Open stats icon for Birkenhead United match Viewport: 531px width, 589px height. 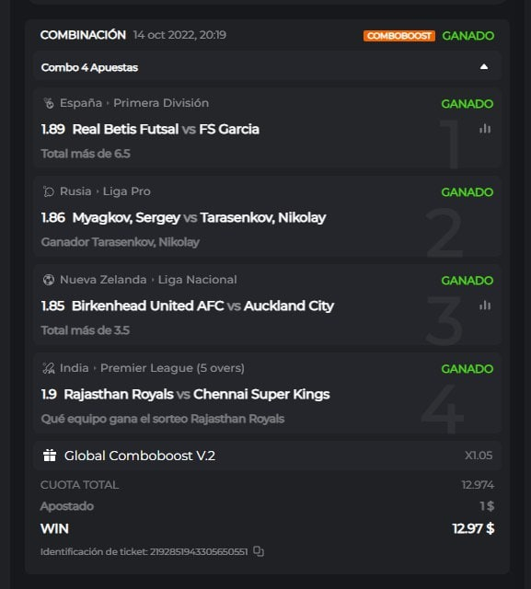pyautogui.click(x=485, y=306)
